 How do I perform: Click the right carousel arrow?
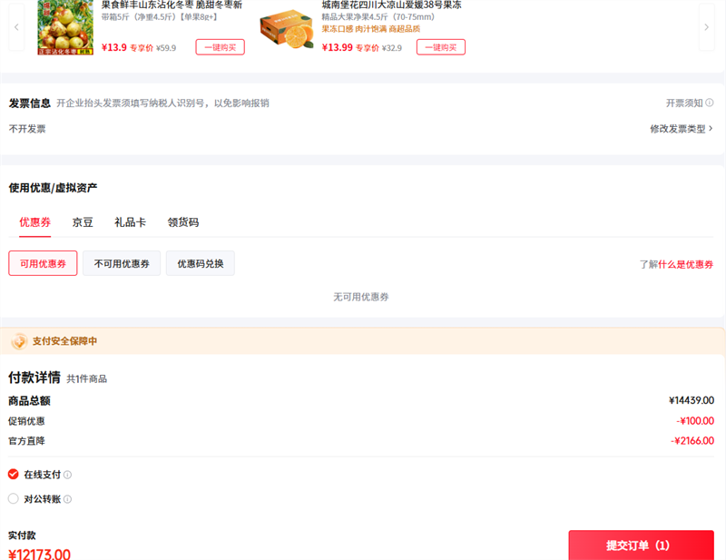tap(706, 27)
